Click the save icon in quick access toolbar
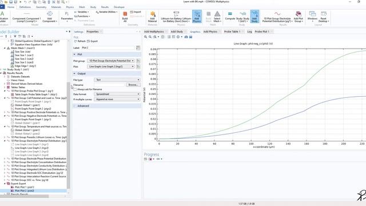Image resolution: width=366 pixels, height=206 pixels. pos(11,2)
